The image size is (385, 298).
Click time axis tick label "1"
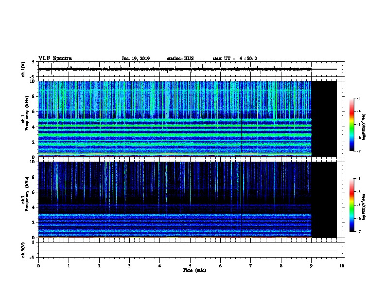click(x=69, y=265)
